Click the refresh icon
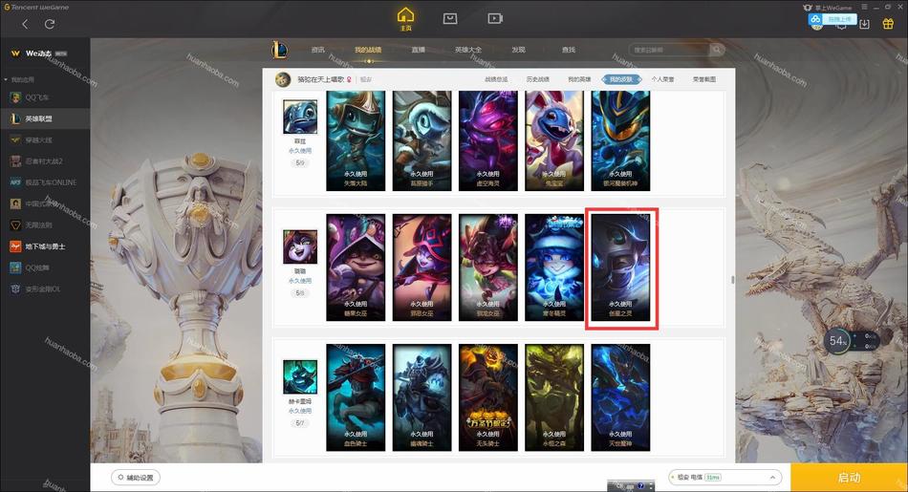This screenshot has width=908, height=492. click(x=50, y=24)
